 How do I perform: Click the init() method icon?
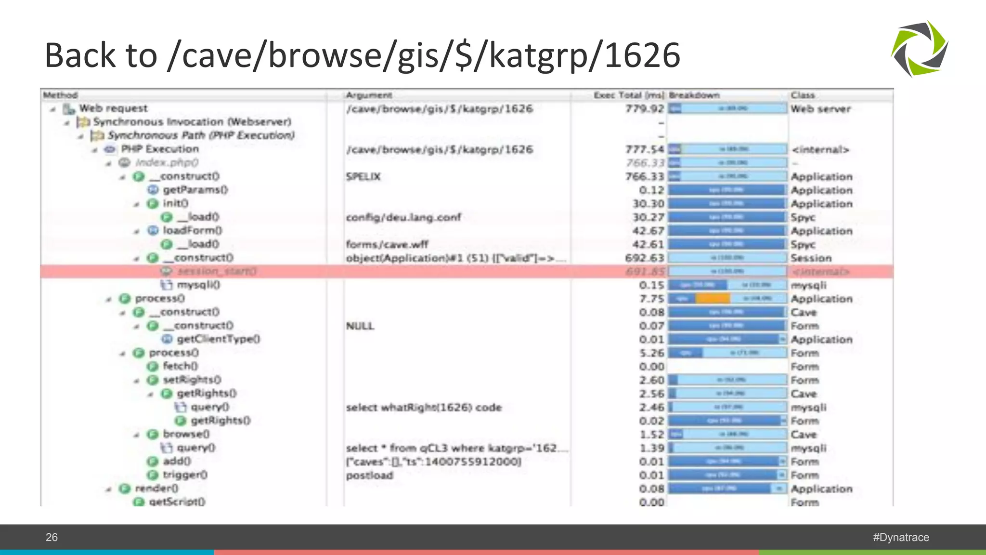coord(153,204)
